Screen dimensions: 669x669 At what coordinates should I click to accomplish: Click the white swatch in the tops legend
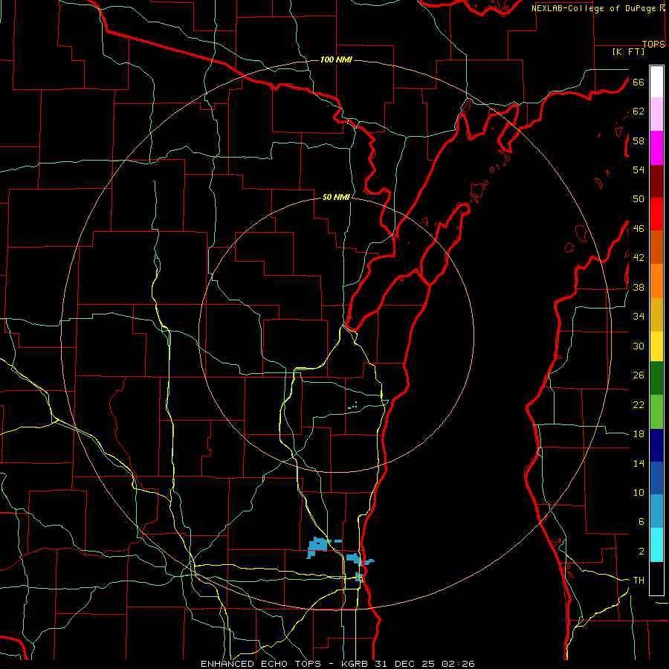[656, 82]
